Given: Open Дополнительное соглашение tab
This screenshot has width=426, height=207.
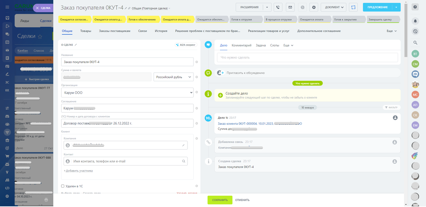Looking at the screenshot, I should click(x=319, y=31).
